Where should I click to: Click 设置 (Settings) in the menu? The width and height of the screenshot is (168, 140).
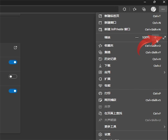pyautogui.click(x=108, y=134)
